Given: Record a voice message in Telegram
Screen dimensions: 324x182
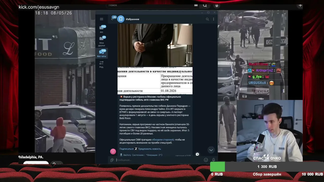Looking at the screenshot, I should 213,160.
